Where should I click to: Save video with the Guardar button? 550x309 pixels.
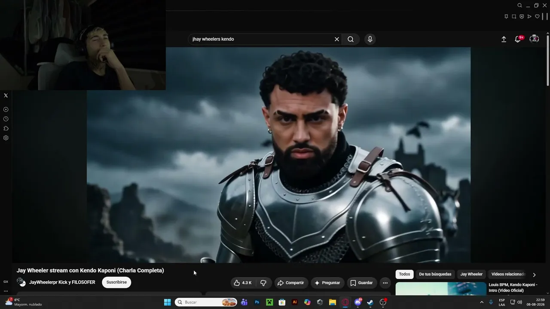coord(362,283)
